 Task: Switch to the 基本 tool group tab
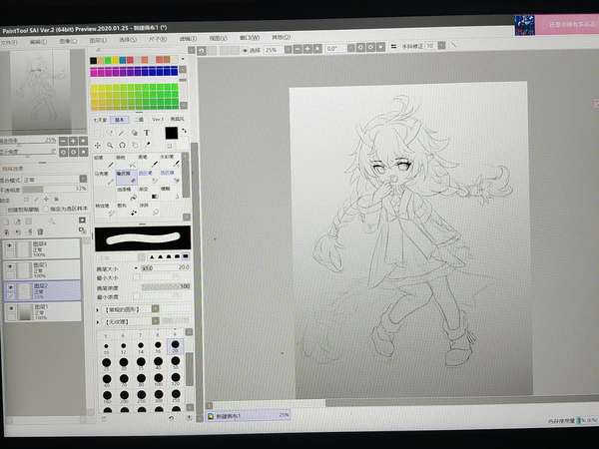120,120
